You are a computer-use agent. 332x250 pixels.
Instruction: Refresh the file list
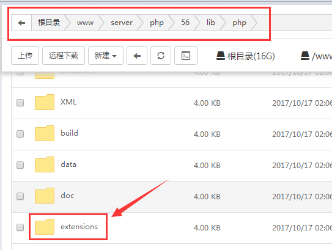click(x=161, y=56)
